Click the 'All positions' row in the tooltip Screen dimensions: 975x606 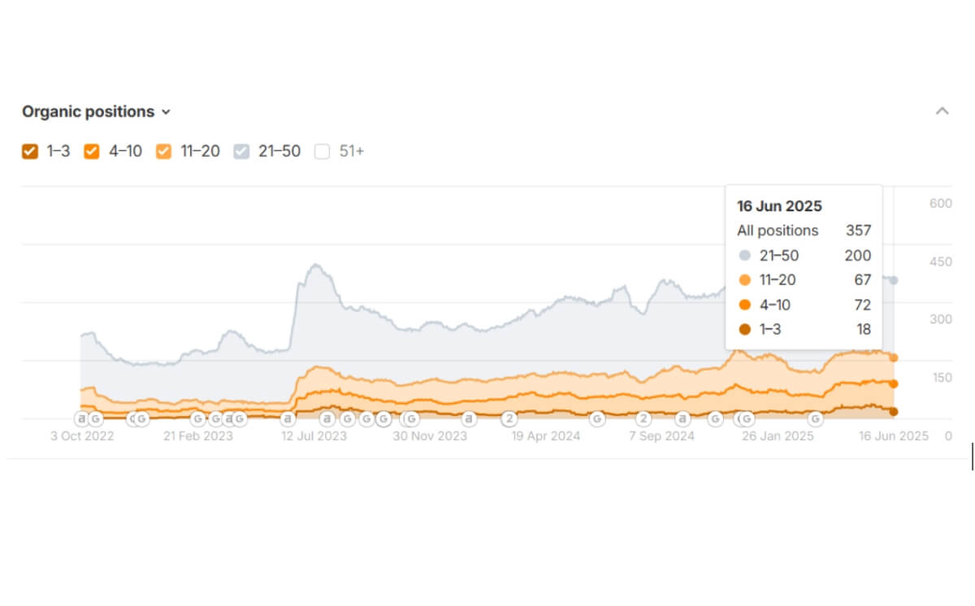(x=778, y=231)
